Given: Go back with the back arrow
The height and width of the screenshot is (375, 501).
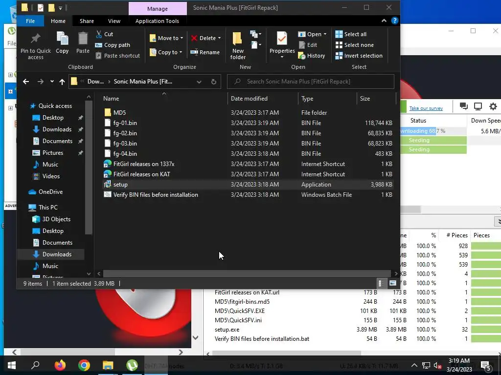Looking at the screenshot, I should point(26,82).
